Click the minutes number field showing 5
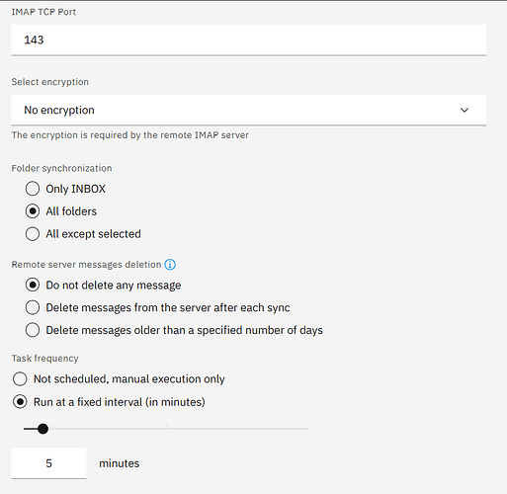The image size is (507, 494). pos(48,463)
